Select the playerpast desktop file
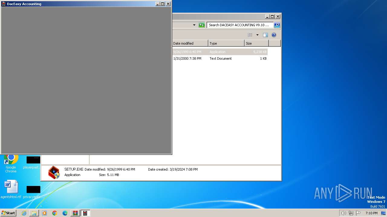 [33, 163]
